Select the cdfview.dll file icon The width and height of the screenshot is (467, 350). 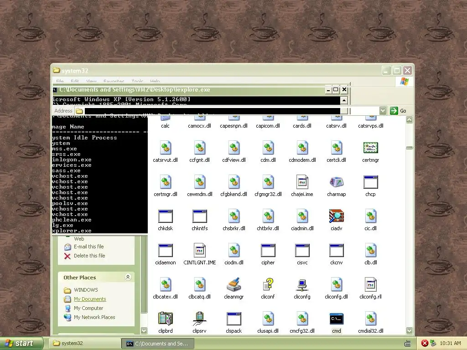234,148
